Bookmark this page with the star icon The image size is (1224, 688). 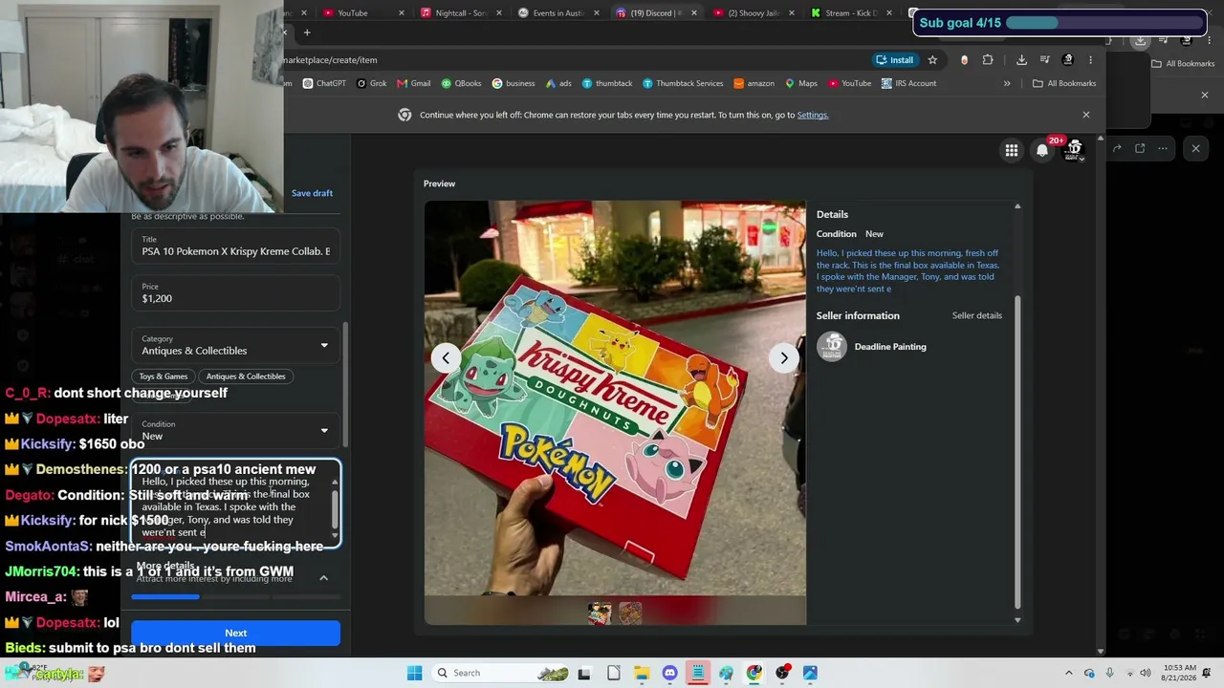point(932,60)
